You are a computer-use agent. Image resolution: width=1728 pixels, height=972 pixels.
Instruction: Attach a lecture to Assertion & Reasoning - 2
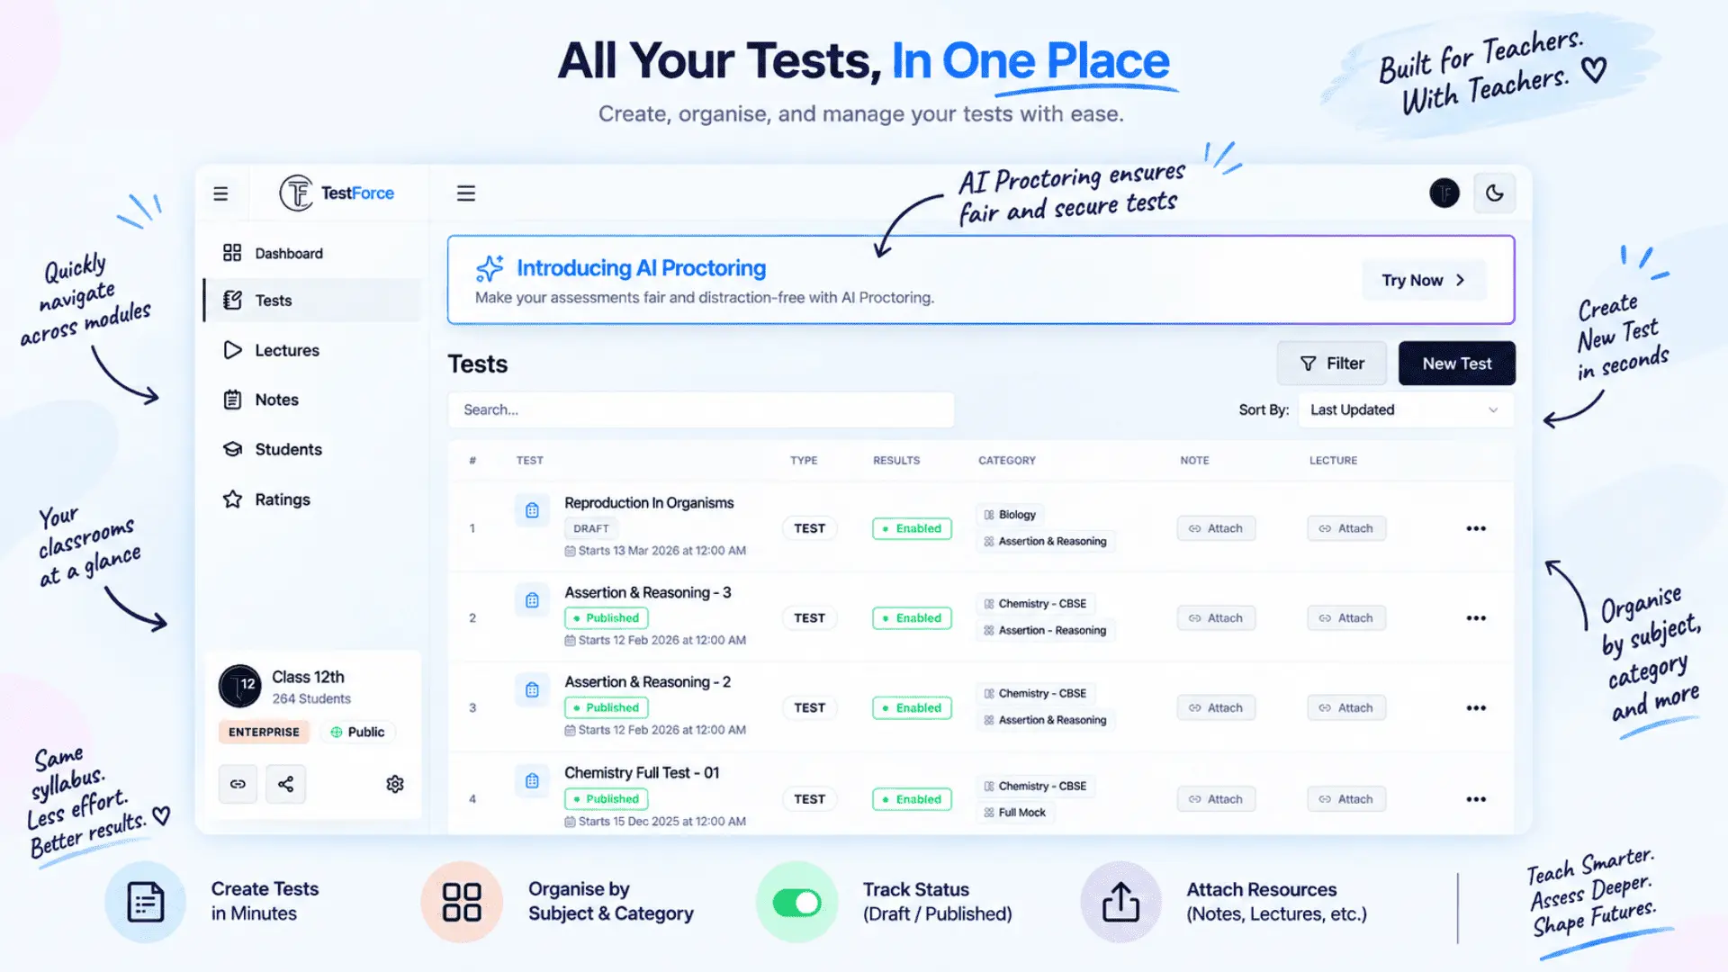pyautogui.click(x=1346, y=708)
